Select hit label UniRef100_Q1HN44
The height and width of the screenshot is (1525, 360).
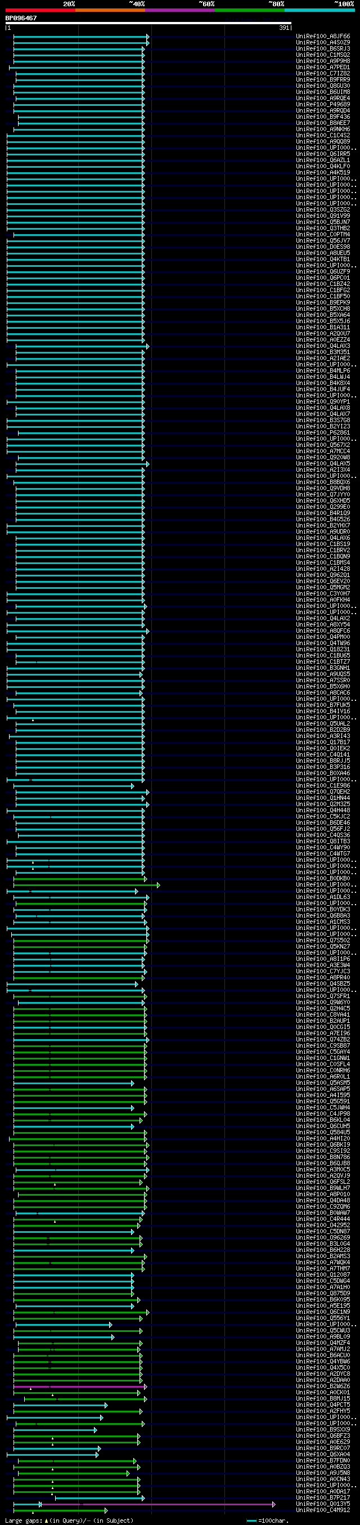(323, 798)
